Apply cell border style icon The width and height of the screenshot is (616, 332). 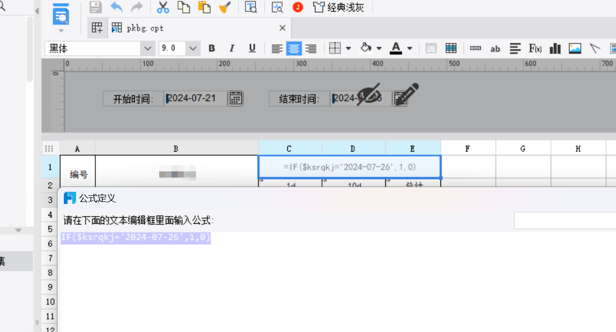335,48
